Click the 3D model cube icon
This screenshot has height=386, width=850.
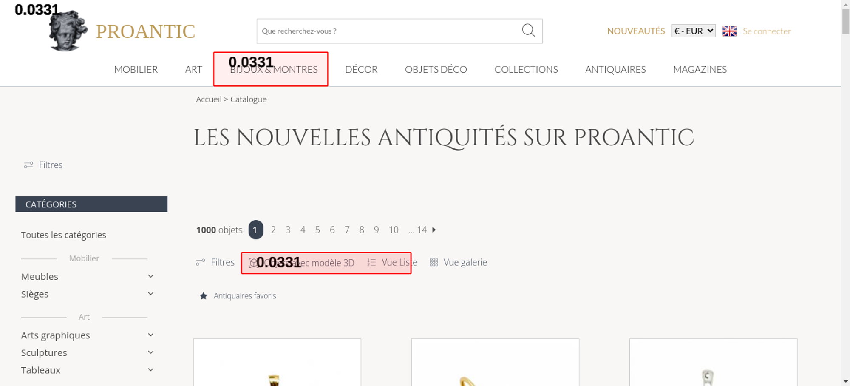(253, 263)
